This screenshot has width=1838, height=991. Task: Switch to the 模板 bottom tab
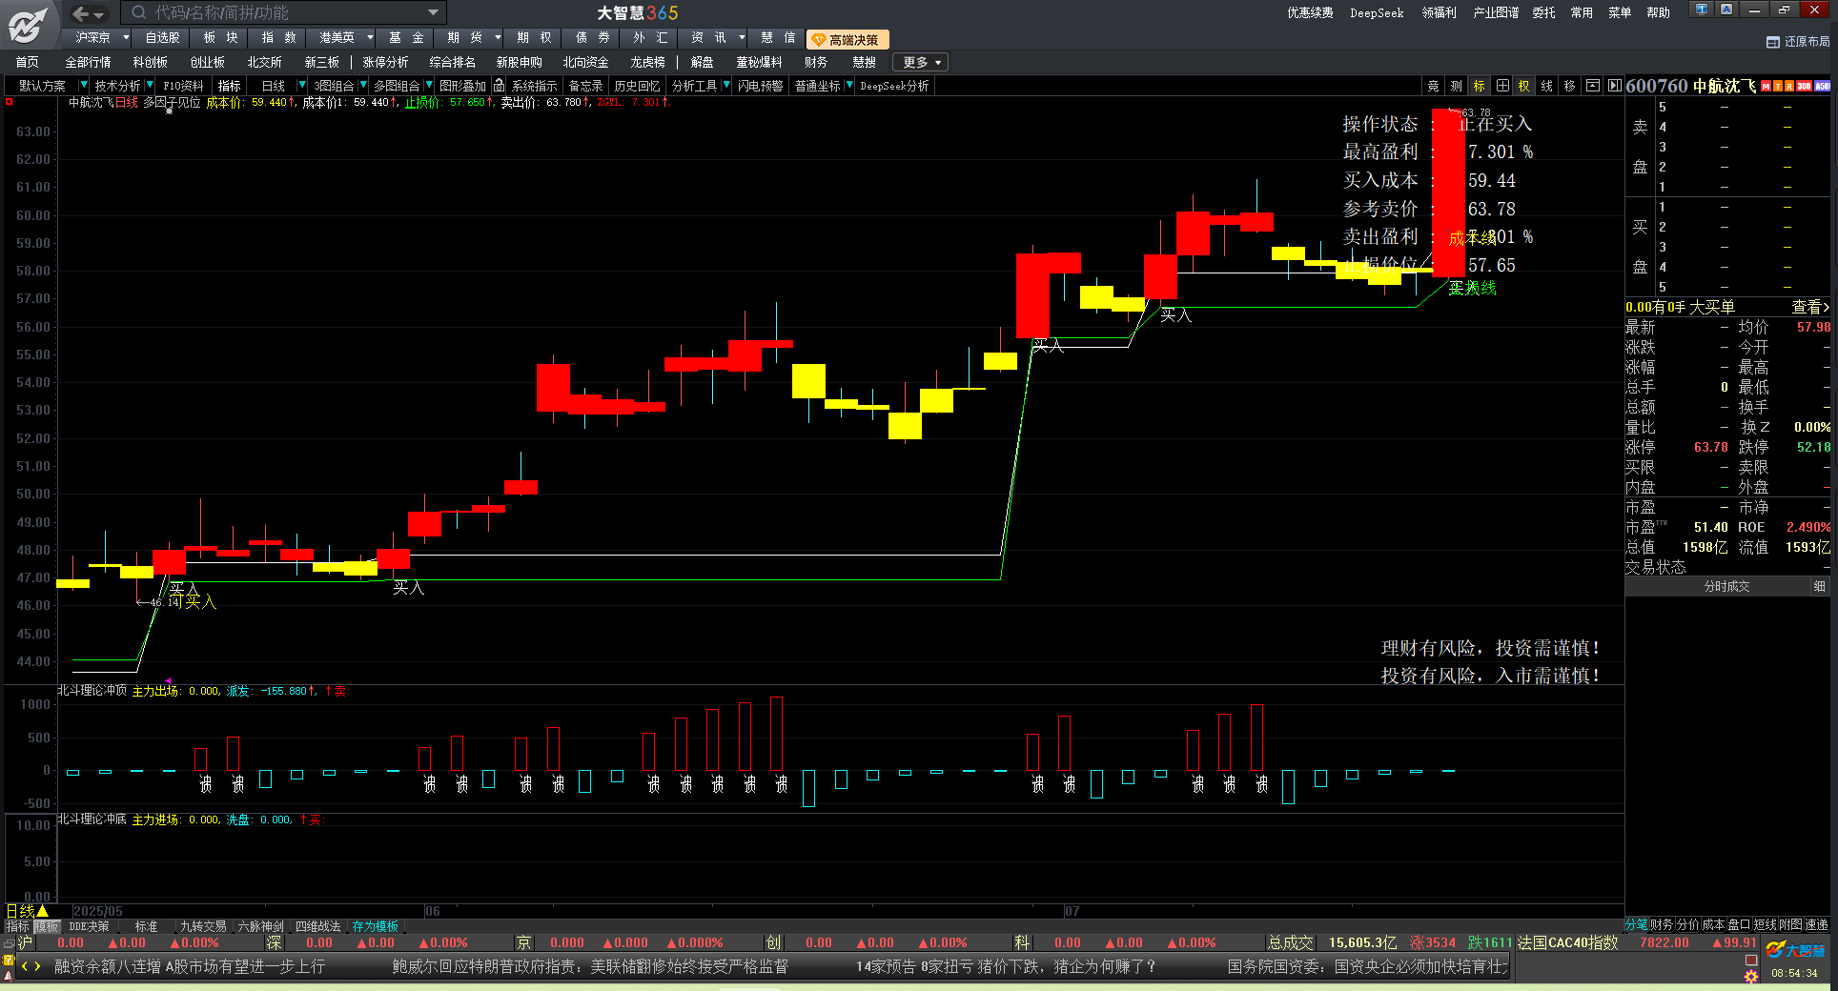pyautogui.click(x=47, y=926)
